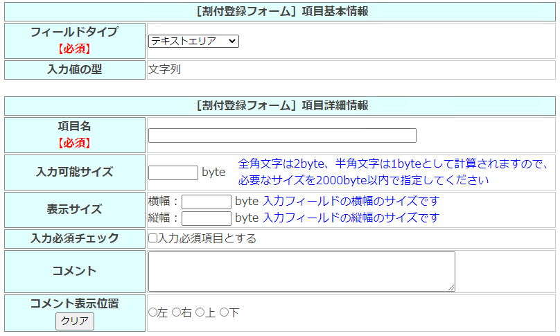
Task: Click the 項目詳細情報 section header
Action: (280, 105)
